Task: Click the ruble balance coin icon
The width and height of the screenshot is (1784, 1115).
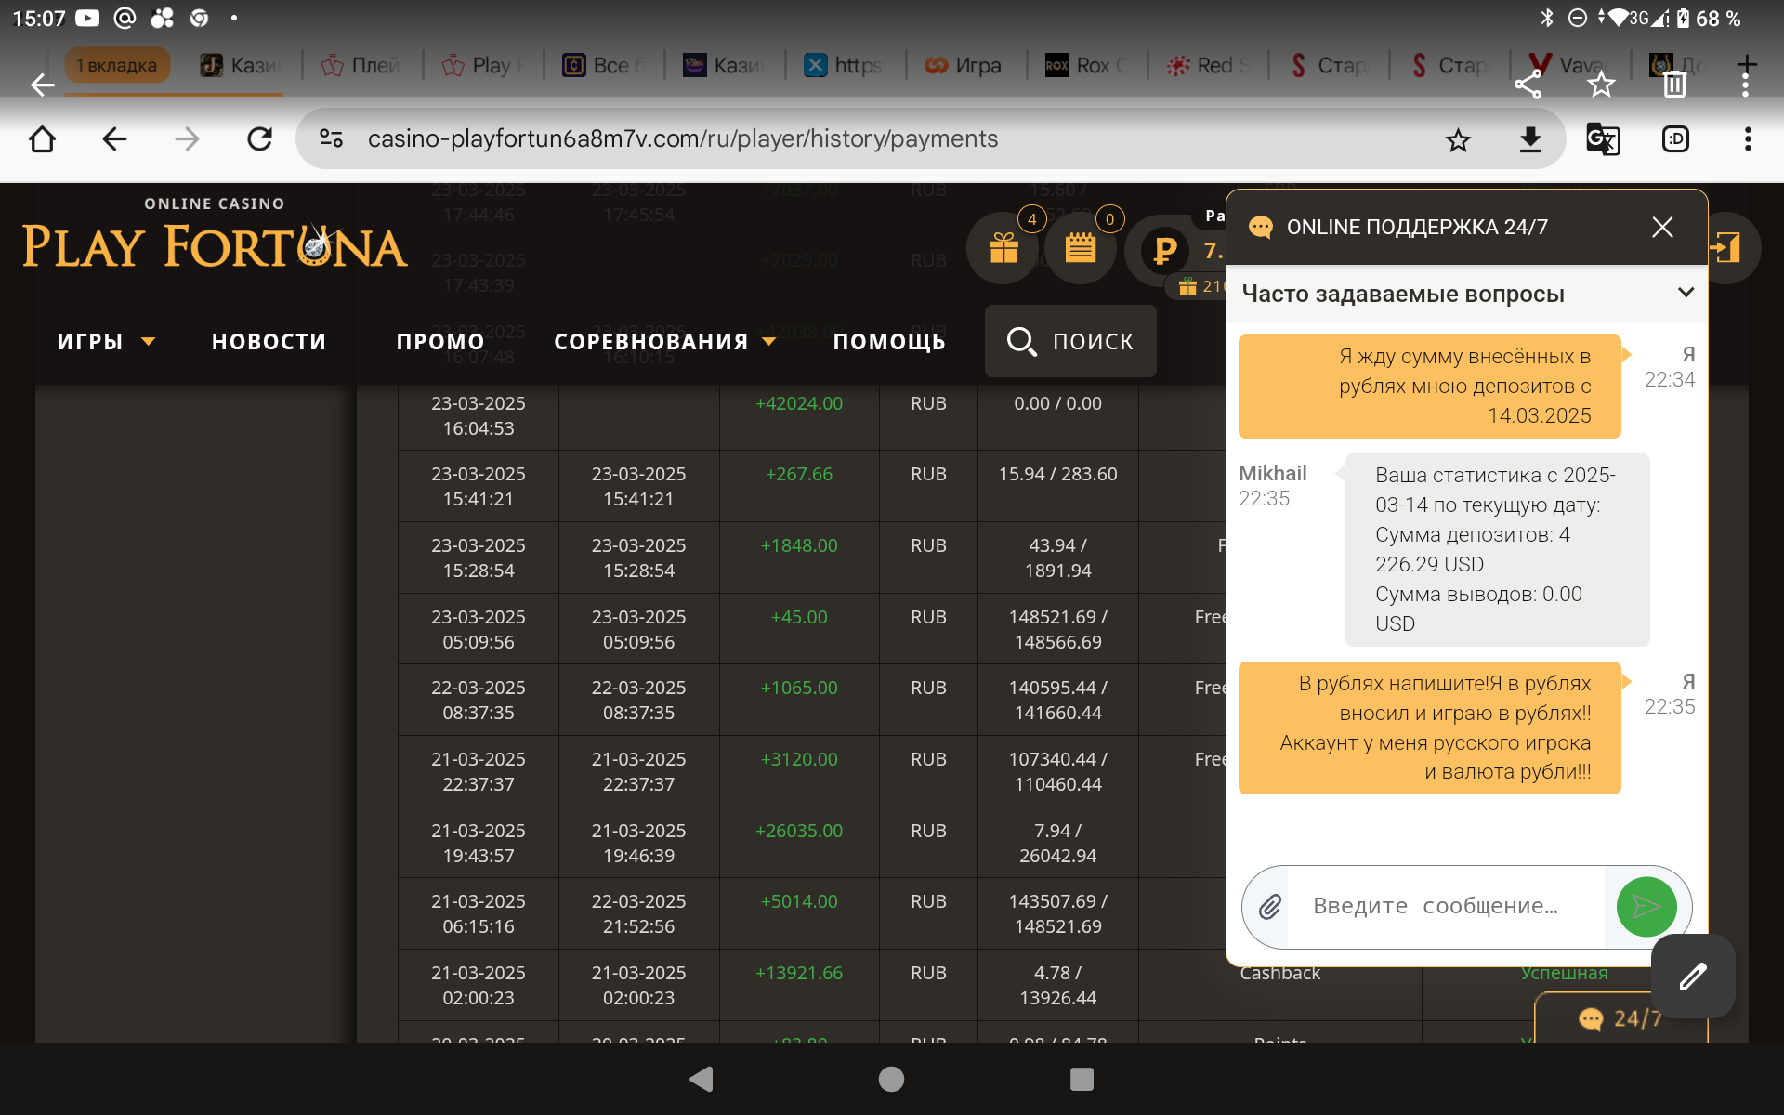Action: click(x=1164, y=250)
